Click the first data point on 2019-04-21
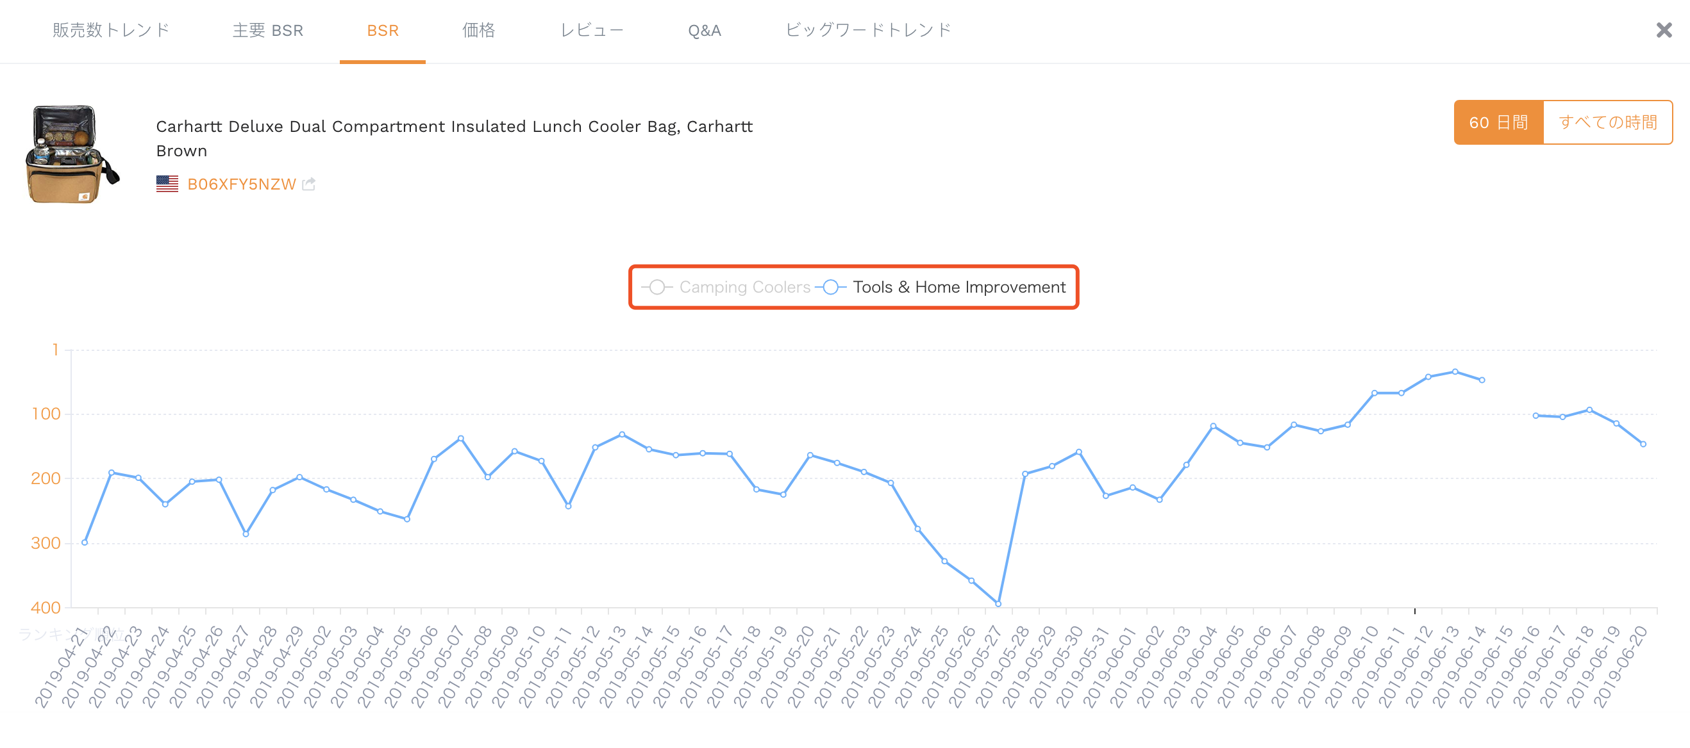1690x748 pixels. pos(85,542)
